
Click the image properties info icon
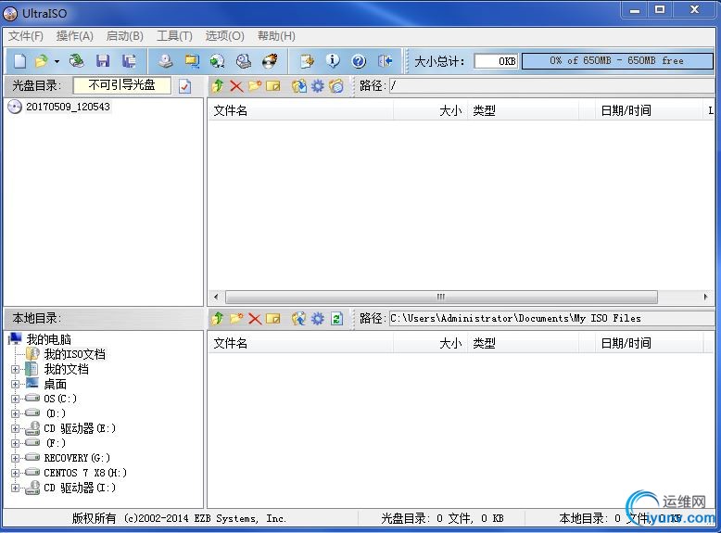[333, 60]
